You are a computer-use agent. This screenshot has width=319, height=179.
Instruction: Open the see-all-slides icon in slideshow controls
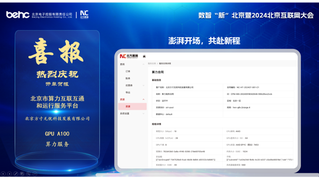22,174
